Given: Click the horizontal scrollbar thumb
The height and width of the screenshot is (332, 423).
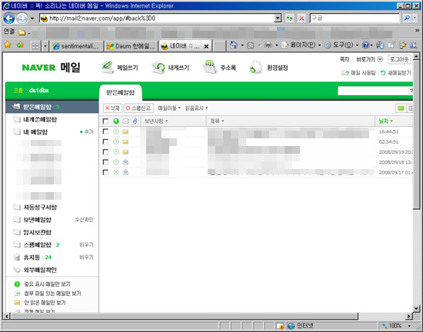Looking at the screenshot, I should coord(185,316).
